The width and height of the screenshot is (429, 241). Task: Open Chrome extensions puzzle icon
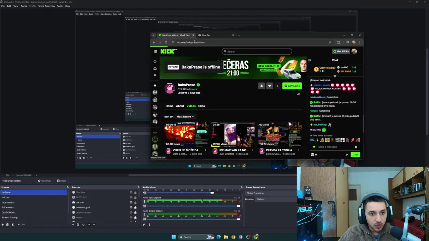pyautogui.click(x=339, y=42)
